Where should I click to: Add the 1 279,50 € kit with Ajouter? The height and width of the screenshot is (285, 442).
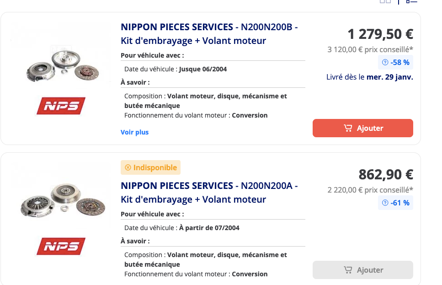click(x=363, y=128)
